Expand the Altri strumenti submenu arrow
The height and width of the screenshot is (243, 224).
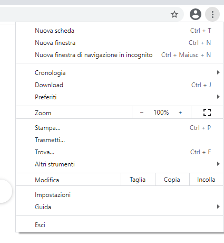[218, 164]
